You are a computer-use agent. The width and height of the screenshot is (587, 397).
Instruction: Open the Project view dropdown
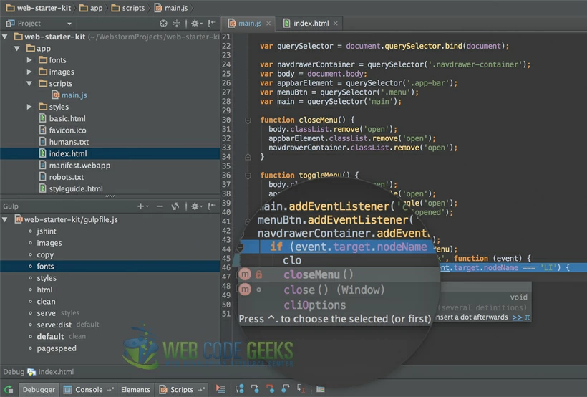69,24
